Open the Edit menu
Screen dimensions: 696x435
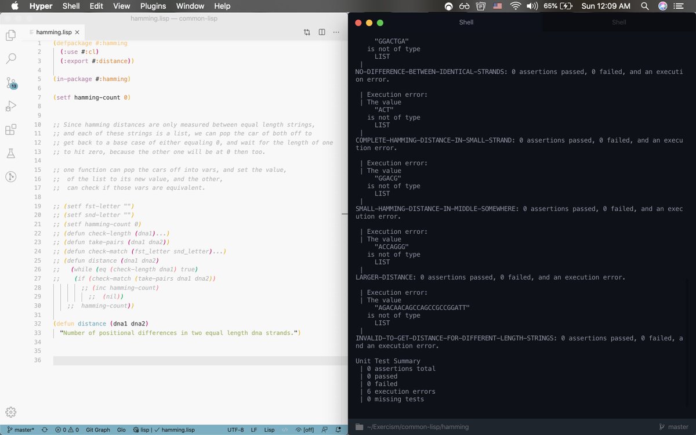tap(96, 6)
